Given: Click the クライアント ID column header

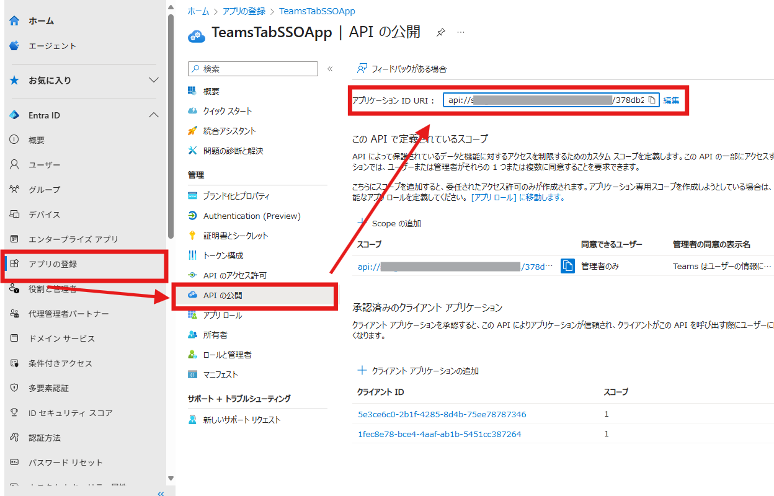Looking at the screenshot, I should point(381,392).
